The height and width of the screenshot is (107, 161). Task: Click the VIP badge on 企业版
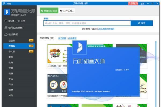click(x=31, y=40)
